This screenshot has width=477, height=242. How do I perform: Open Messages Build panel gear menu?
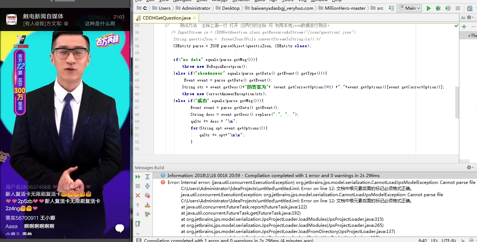tap(469, 167)
